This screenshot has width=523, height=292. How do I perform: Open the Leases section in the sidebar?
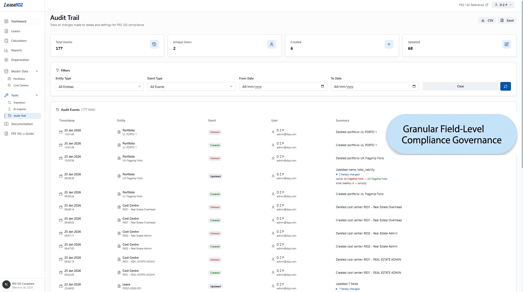pos(15,31)
